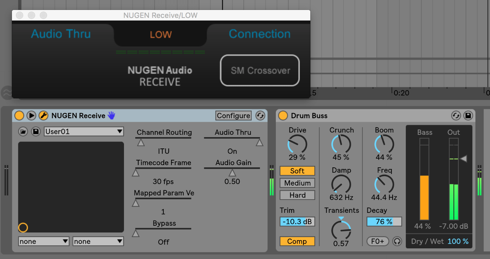Screen dimensions: 490x259
Task: Click the load preset folder icon
Action: 23,131
